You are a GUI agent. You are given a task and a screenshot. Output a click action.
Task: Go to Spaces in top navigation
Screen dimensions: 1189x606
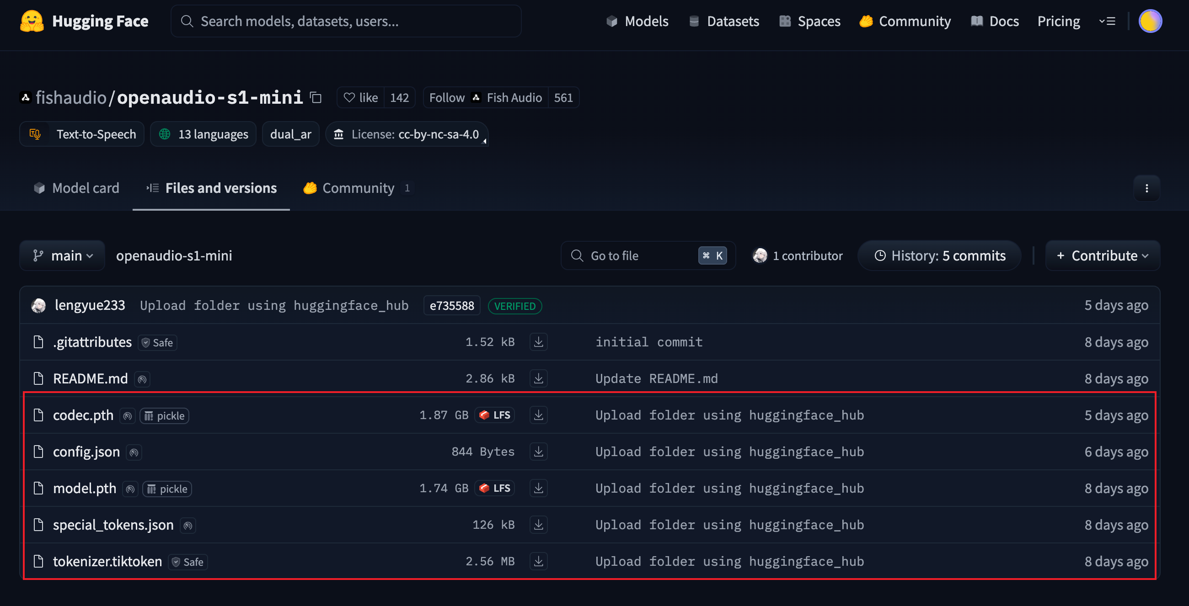coord(809,21)
